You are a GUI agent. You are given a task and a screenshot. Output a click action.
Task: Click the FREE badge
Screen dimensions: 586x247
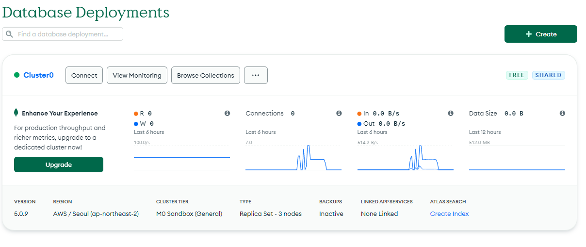tap(517, 75)
